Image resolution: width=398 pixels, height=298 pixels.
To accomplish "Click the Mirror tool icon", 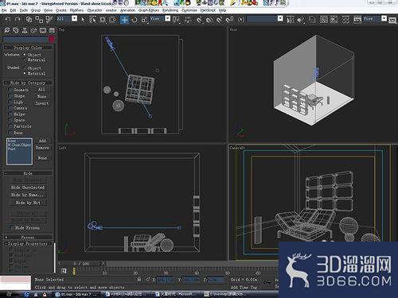I will 291,19.
